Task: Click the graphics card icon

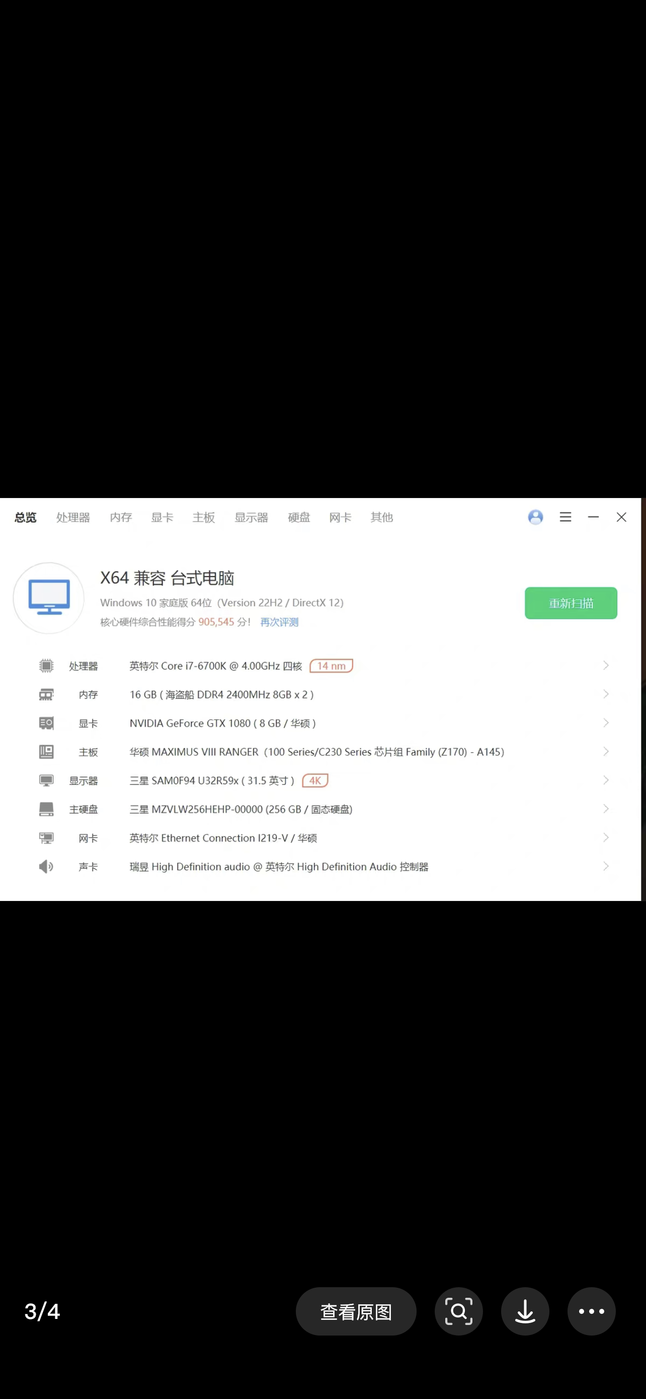Action: tap(46, 723)
